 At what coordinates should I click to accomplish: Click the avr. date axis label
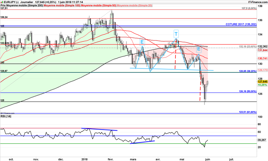click(x=158, y=159)
